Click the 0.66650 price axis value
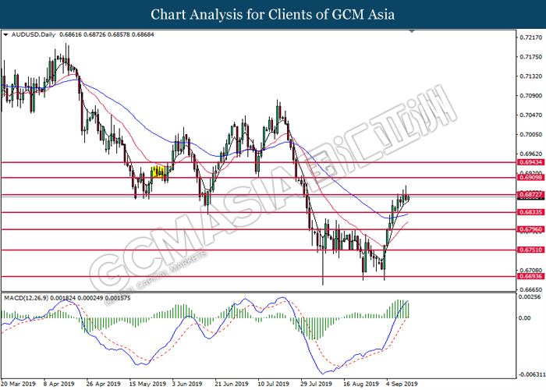The height and width of the screenshot is (390, 546). [x=531, y=289]
